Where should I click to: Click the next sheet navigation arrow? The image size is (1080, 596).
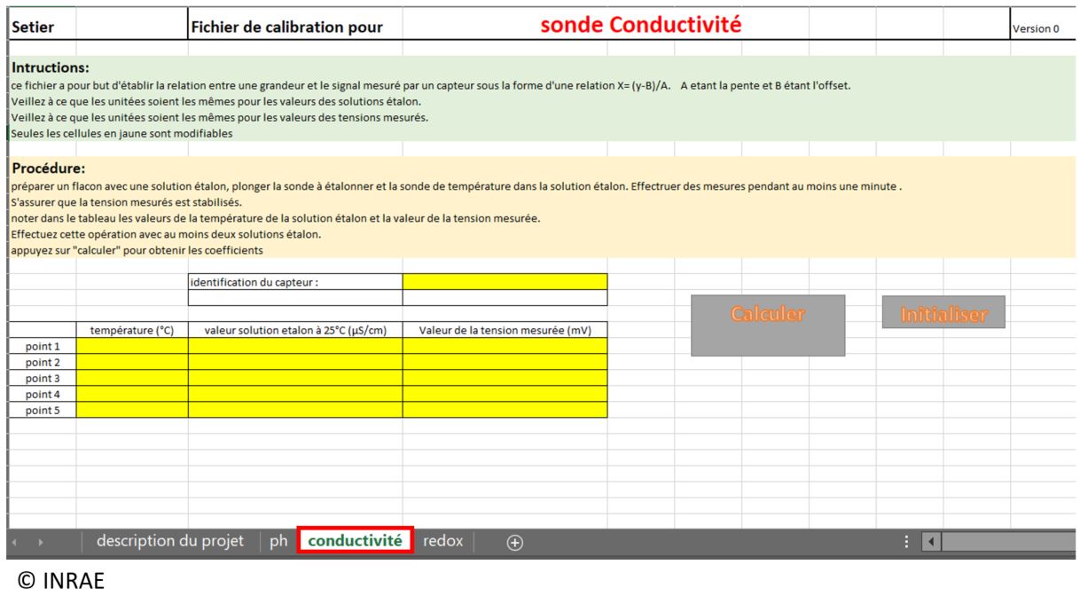point(41,542)
